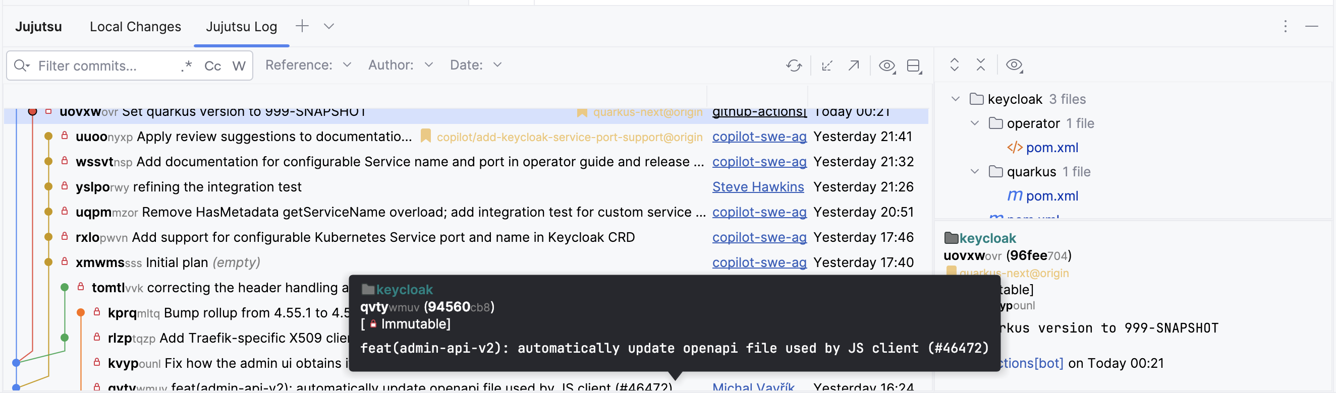Viewport: 1336px width, 393px height.
Task: Expand all in changed files tree
Action: point(954,64)
